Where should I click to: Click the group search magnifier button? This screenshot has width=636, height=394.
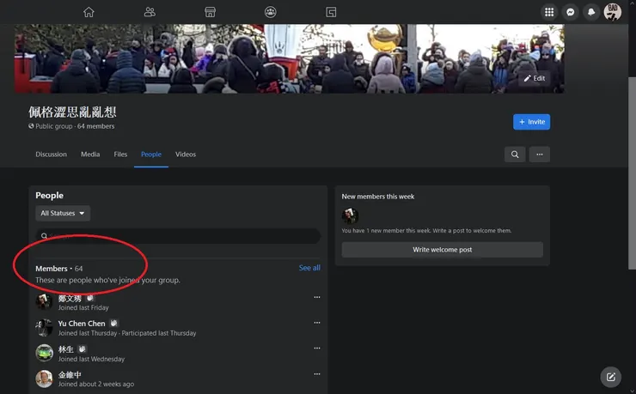tap(515, 155)
